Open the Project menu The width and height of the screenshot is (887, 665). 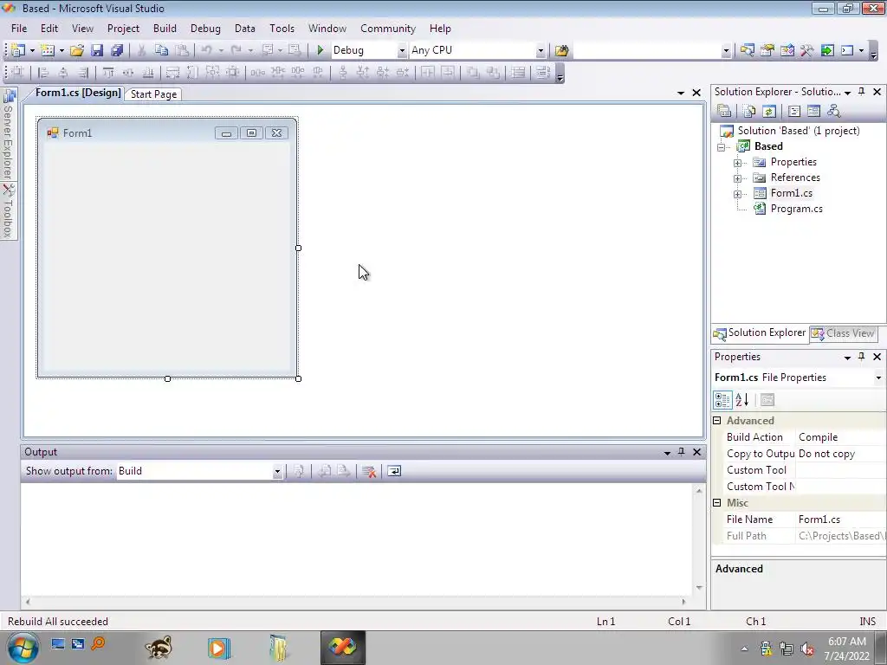123,29
